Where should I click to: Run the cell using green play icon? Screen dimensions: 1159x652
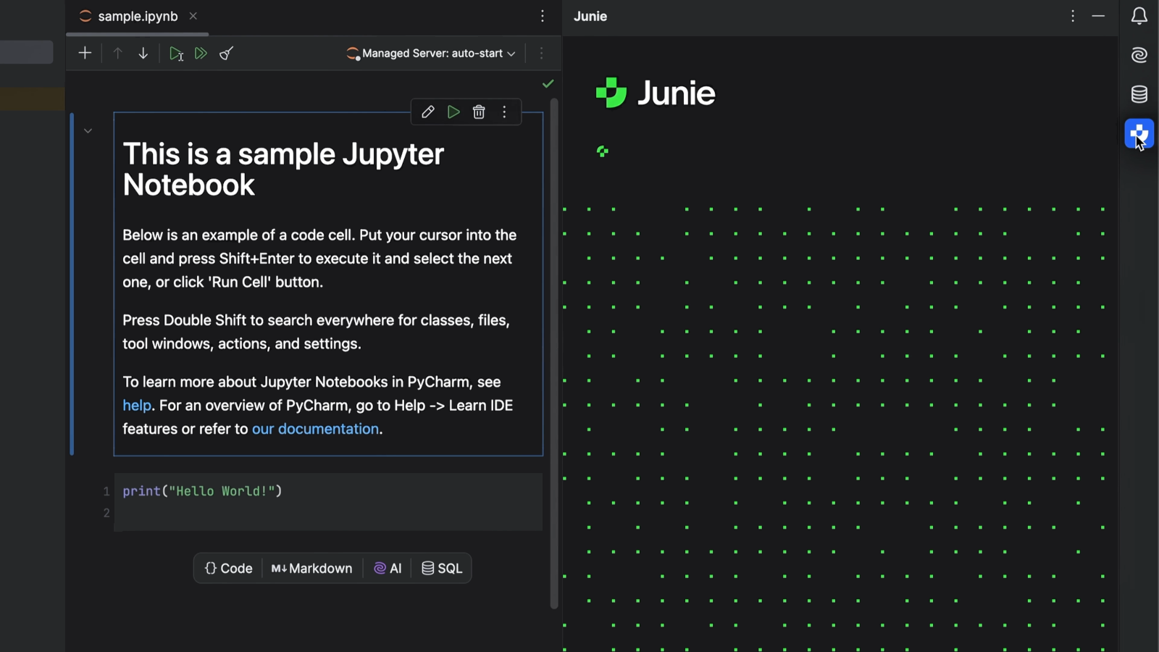pos(453,112)
